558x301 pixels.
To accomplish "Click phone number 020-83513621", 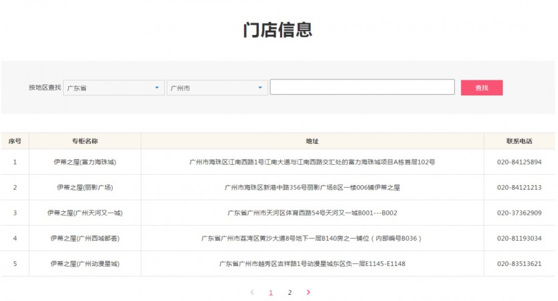I will pyautogui.click(x=519, y=264).
